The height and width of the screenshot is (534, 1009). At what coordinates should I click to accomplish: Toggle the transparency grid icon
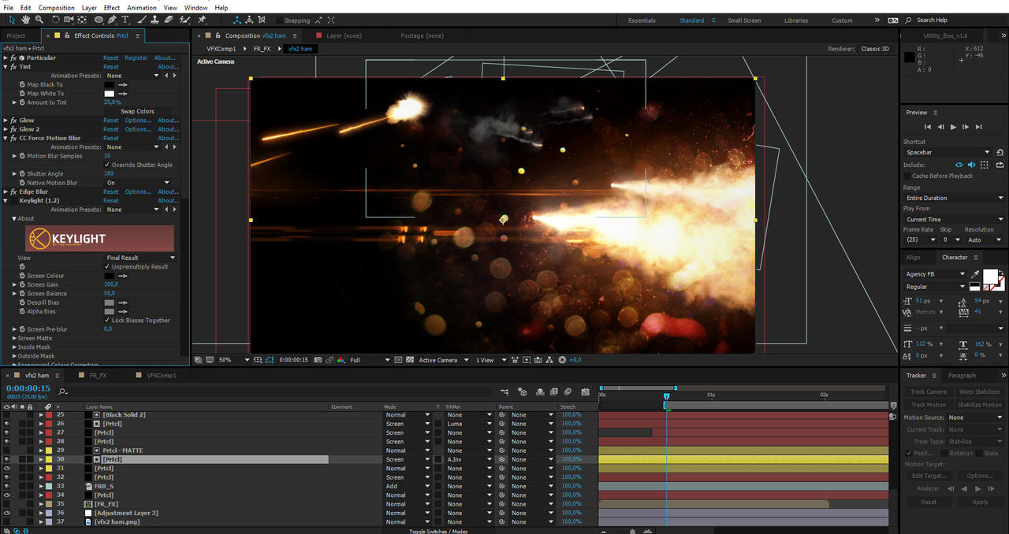coord(410,360)
